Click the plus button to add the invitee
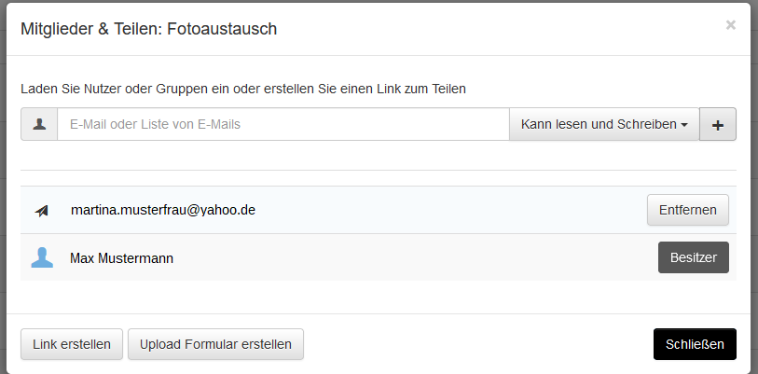The image size is (758, 374). coord(718,124)
